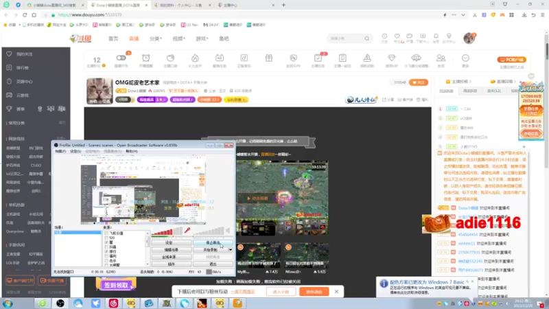The height and width of the screenshot is (309, 549).
Task: Uncheck the 排行 source checkbox in OBS
Action: point(106,251)
